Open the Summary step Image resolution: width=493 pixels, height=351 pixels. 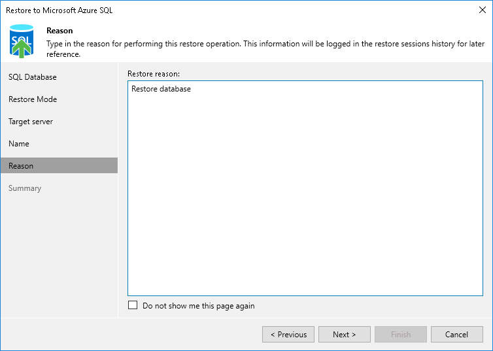pos(59,188)
